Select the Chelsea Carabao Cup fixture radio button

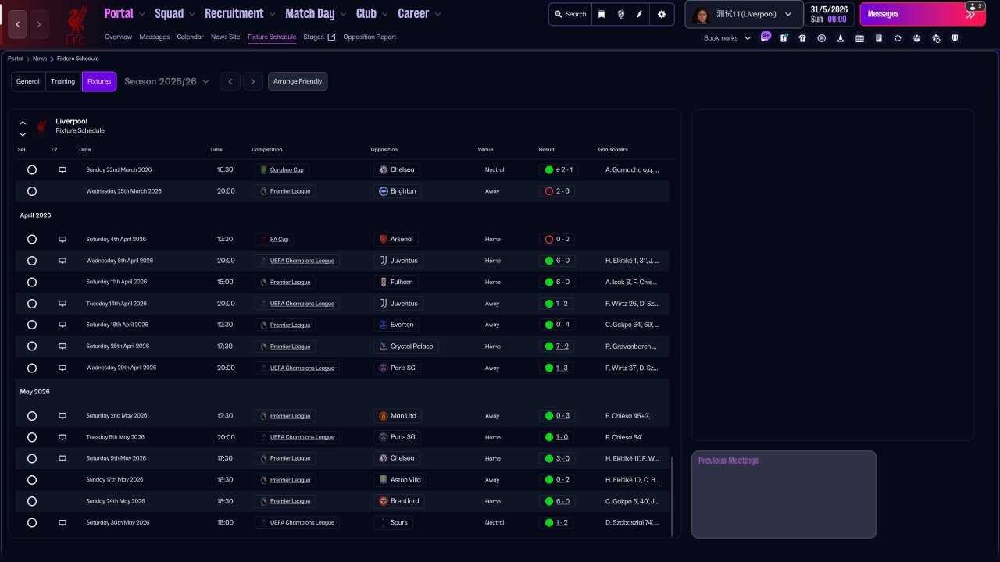click(x=32, y=169)
